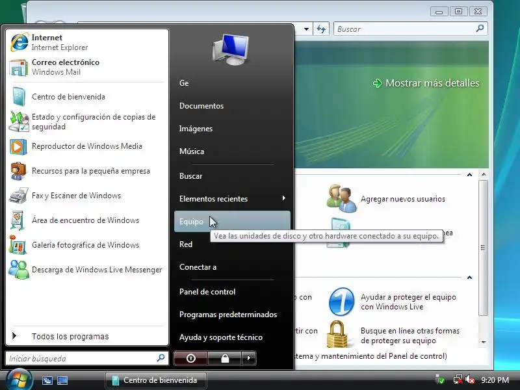Open the address bar dropdown arrow

[306, 29]
